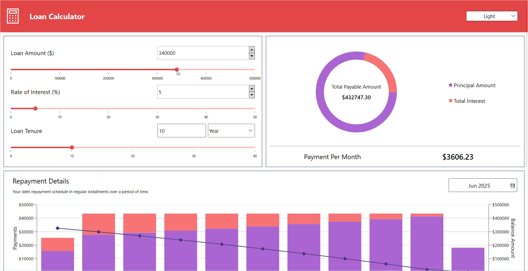Screen dimensions: 528x271
Task: Open the calendar picker next to Jun 2025
Action: pos(513,185)
